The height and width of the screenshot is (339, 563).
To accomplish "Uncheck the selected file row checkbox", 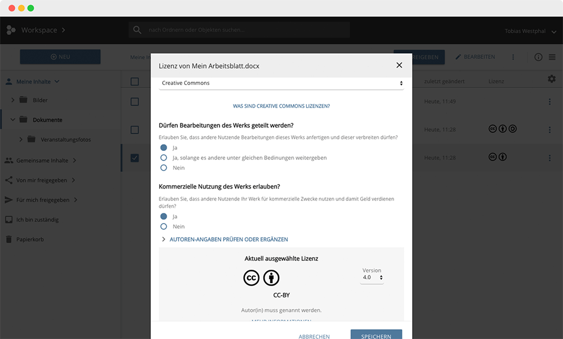I will [135, 158].
